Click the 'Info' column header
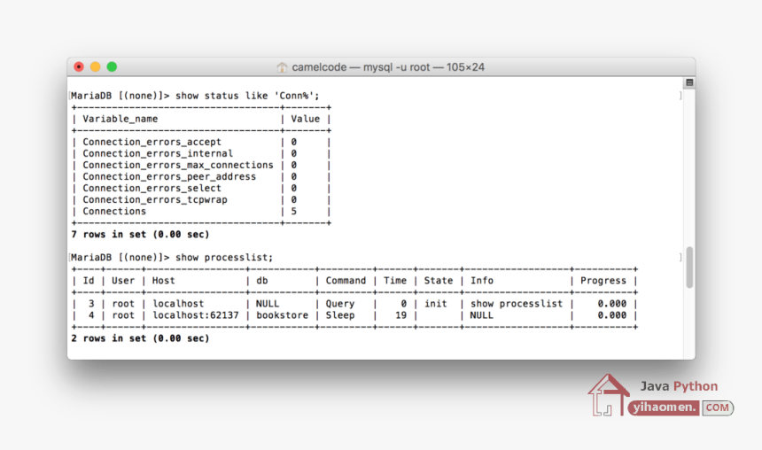The height and width of the screenshot is (450, 762). tap(482, 281)
